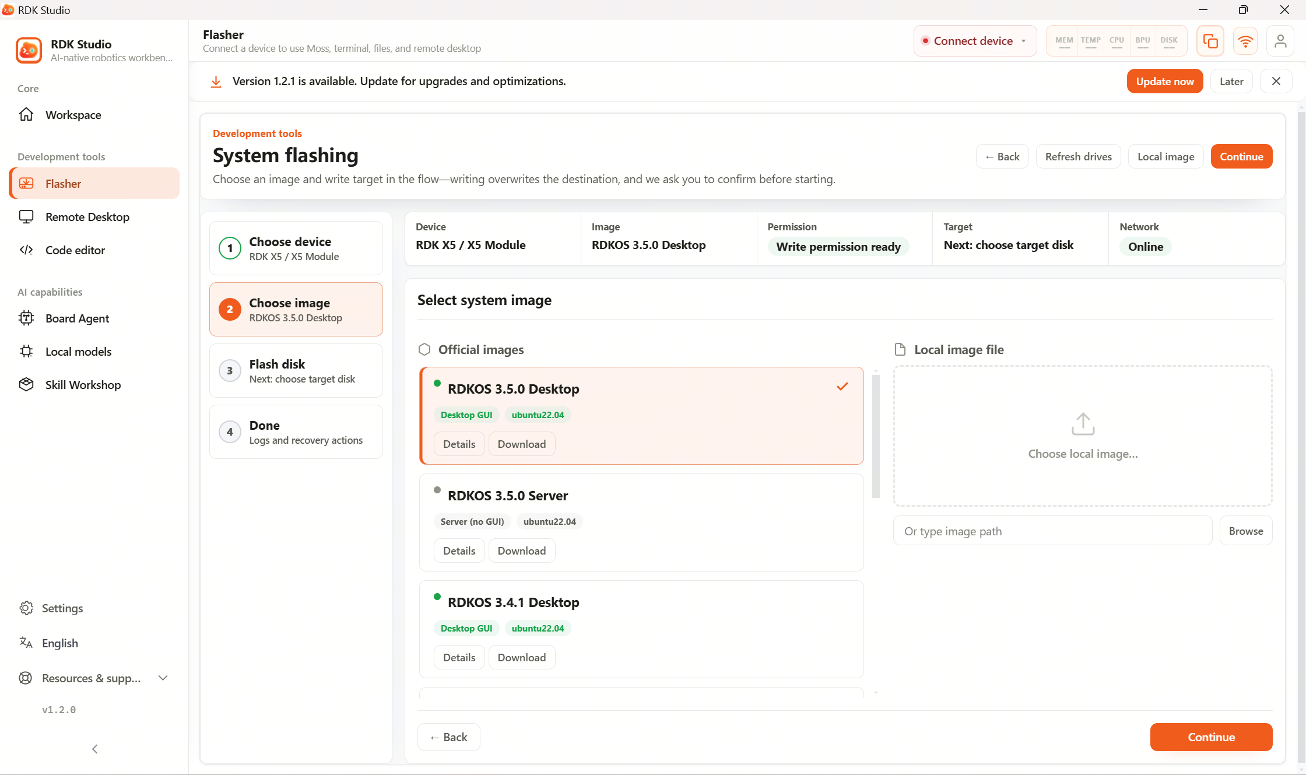Click Refresh drives
1306x775 pixels.
coord(1078,156)
